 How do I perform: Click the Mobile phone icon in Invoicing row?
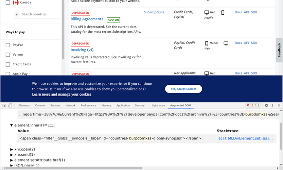[207, 43]
